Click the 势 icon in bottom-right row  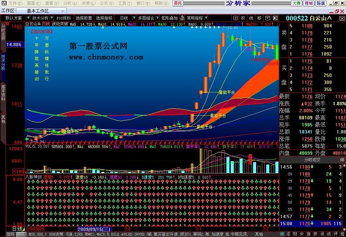tap(315, 234)
